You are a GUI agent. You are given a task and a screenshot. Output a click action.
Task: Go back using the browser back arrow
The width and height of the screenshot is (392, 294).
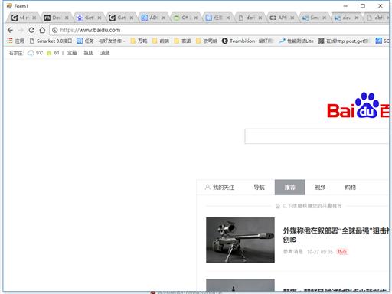(x=10, y=30)
